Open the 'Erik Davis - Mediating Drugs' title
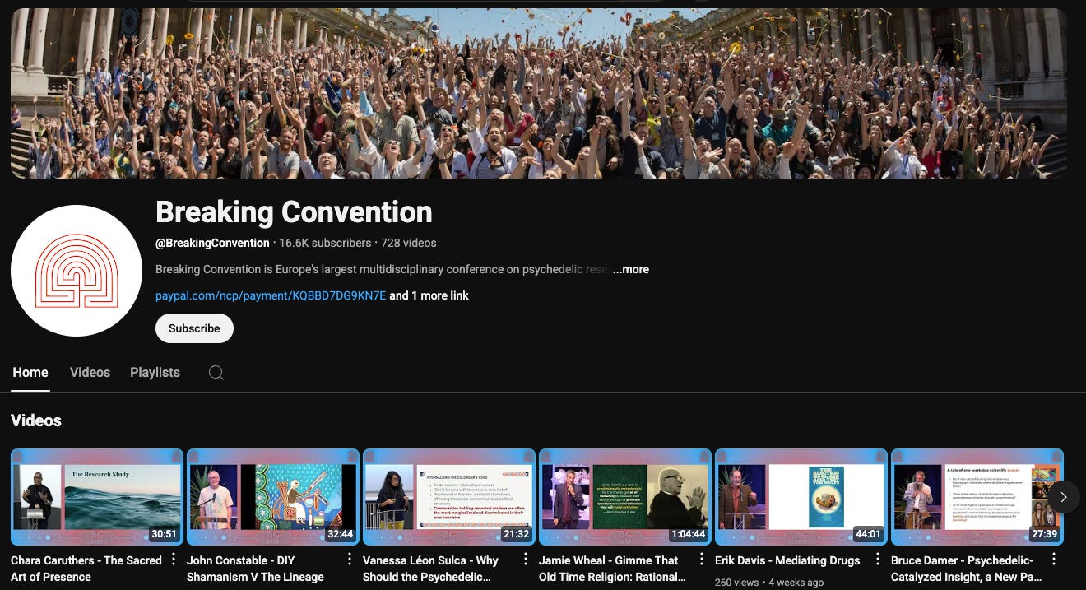Image resolution: width=1086 pixels, height=590 pixels. pyautogui.click(x=787, y=560)
